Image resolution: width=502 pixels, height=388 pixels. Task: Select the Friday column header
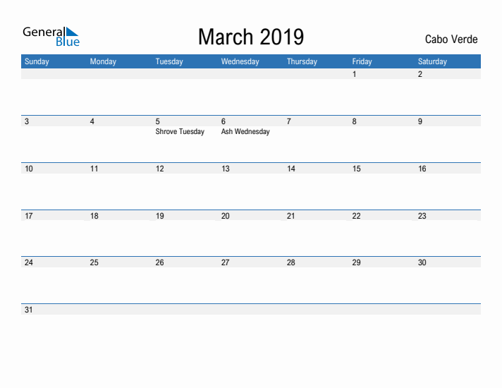pos(362,61)
